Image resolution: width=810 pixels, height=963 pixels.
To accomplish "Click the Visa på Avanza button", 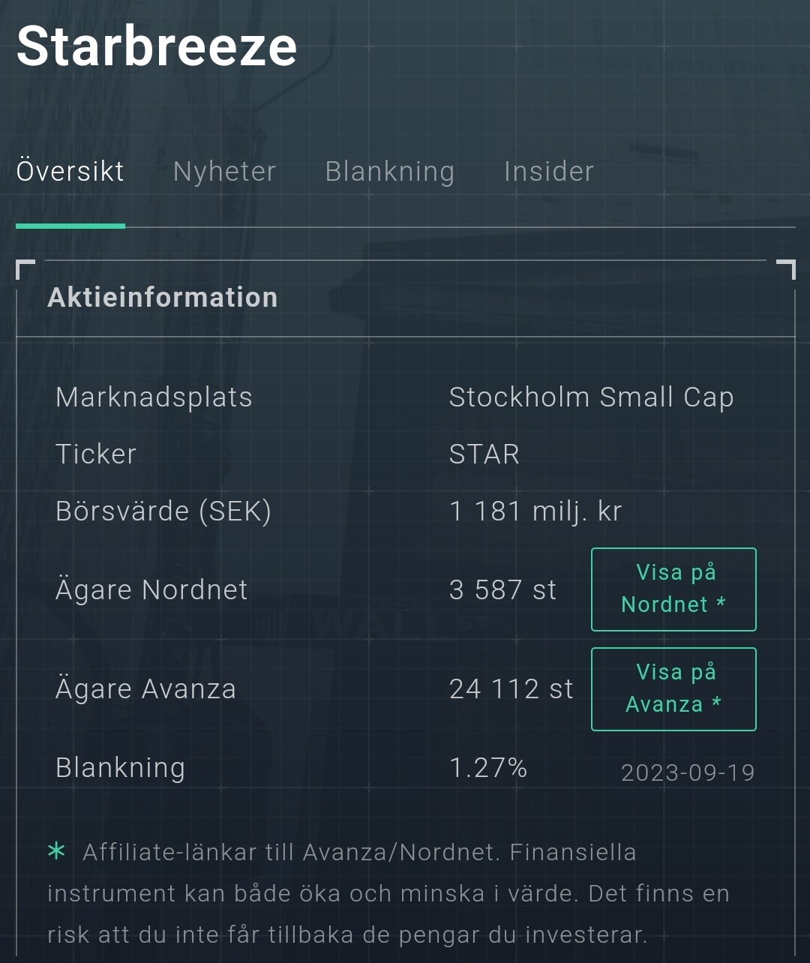I will click(x=673, y=689).
